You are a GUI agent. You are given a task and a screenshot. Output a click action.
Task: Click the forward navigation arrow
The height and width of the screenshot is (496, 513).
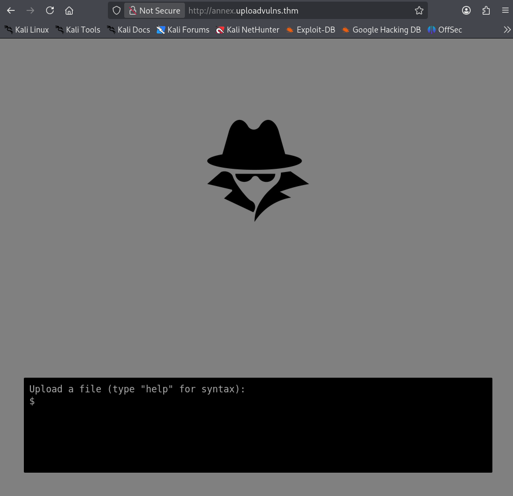pos(30,10)
